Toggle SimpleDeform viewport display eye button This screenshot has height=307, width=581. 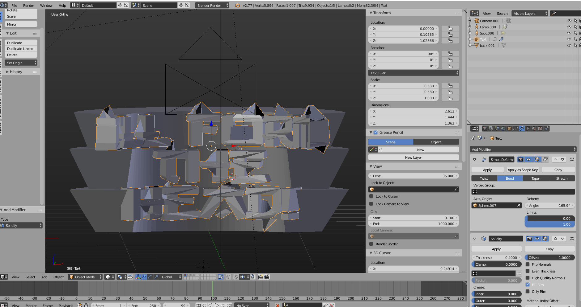(x=529, y=159)
